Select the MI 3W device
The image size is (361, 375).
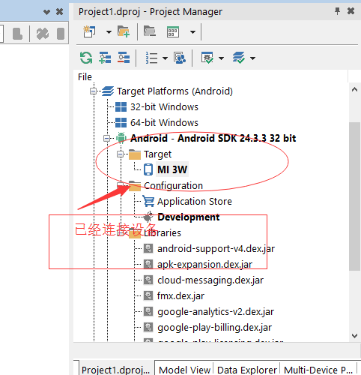coord(172,169)
